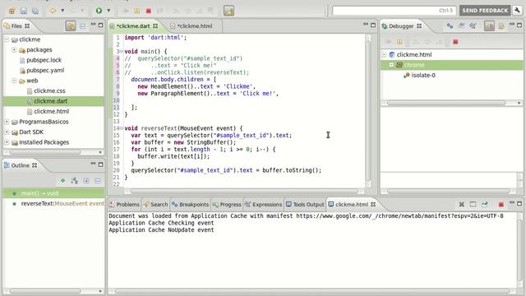The image size is (526, 296).
Task: Stop execution with red square in main toolbar
Action: pos(148,11)
